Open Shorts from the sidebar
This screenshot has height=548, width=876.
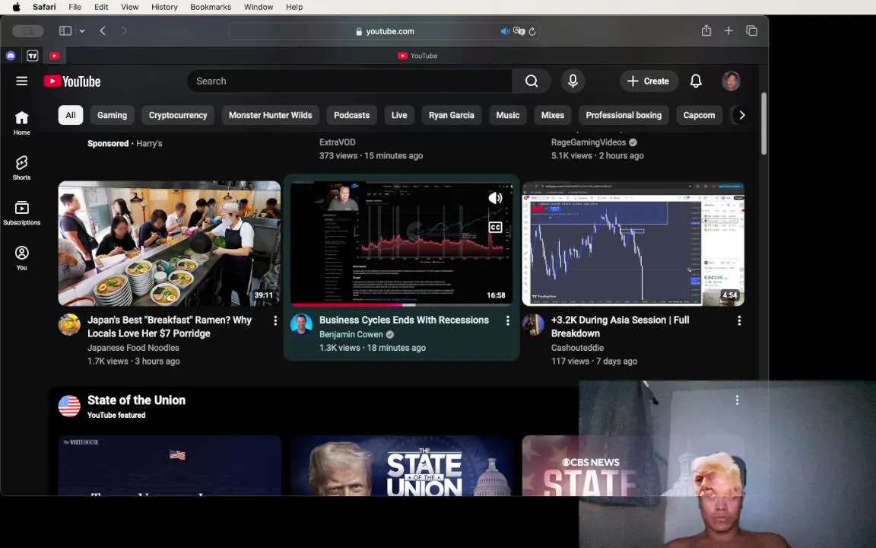(x=22, y=167)
